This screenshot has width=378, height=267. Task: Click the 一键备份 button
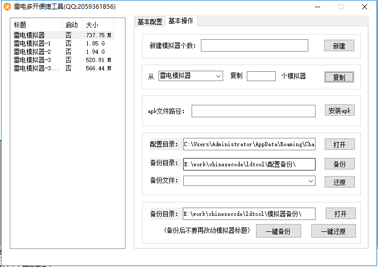pos(278,231)
